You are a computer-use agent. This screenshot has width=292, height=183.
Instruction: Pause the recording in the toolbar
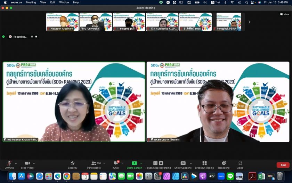coord(155,163)
